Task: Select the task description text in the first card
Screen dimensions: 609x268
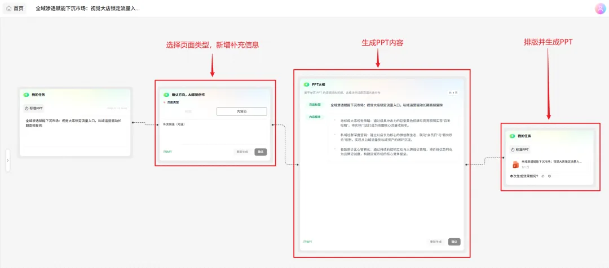Action: coord(74,123)
